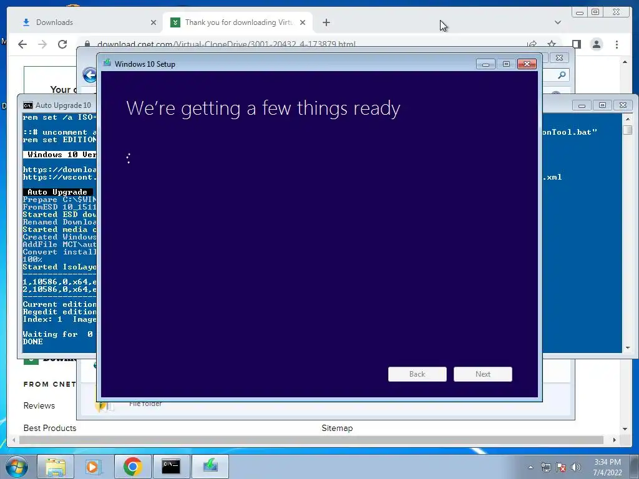Viewport: 639px width, 479px height.
Task: Switch to Windows 10 Setup taskbar item
Action: [x=210, y=467]
